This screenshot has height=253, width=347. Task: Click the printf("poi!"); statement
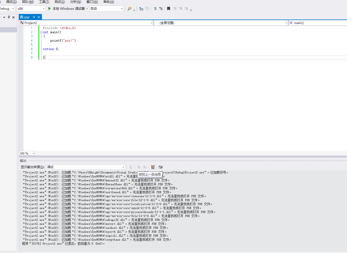point(64,41)
